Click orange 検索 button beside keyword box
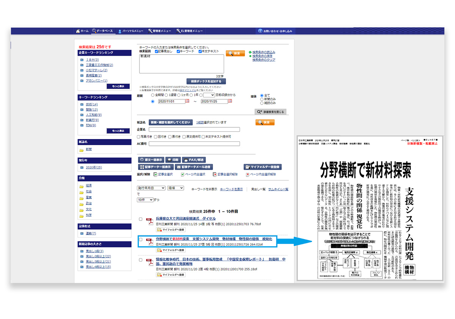 point(235,53)
